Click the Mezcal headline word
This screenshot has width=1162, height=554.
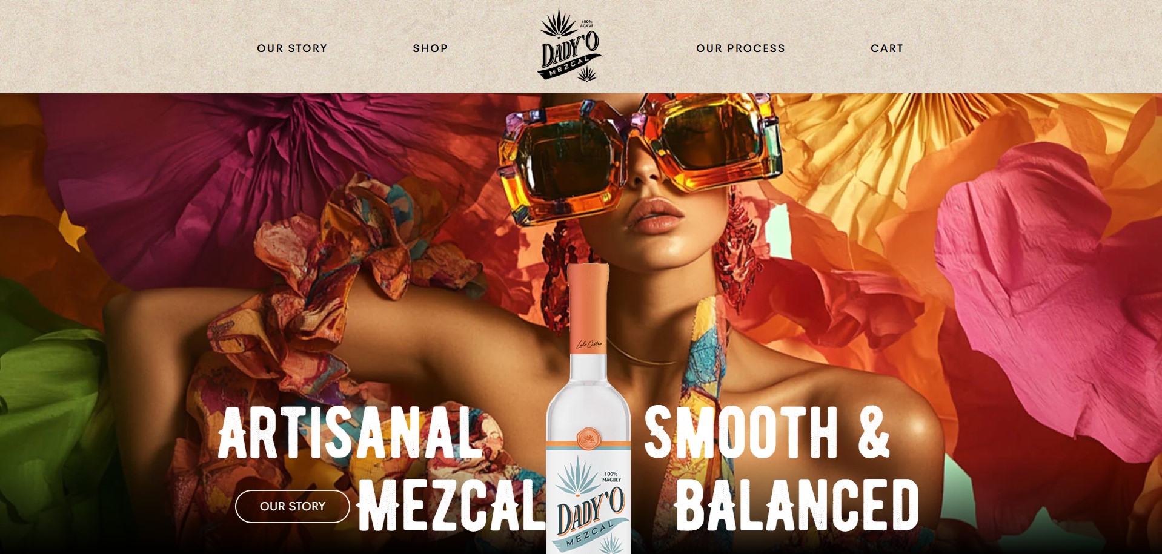[451, 505]
